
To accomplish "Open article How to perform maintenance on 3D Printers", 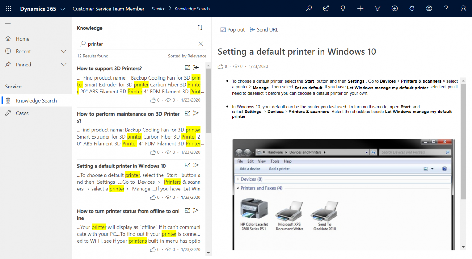I will click(x=128, y=117).
